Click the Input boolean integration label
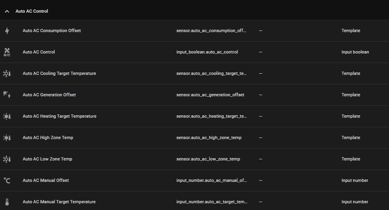 coord(355,52)
